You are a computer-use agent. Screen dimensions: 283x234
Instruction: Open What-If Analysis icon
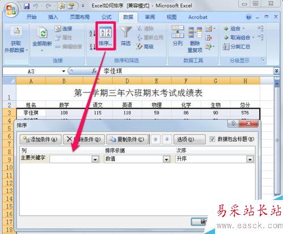[x=209, y=46]
